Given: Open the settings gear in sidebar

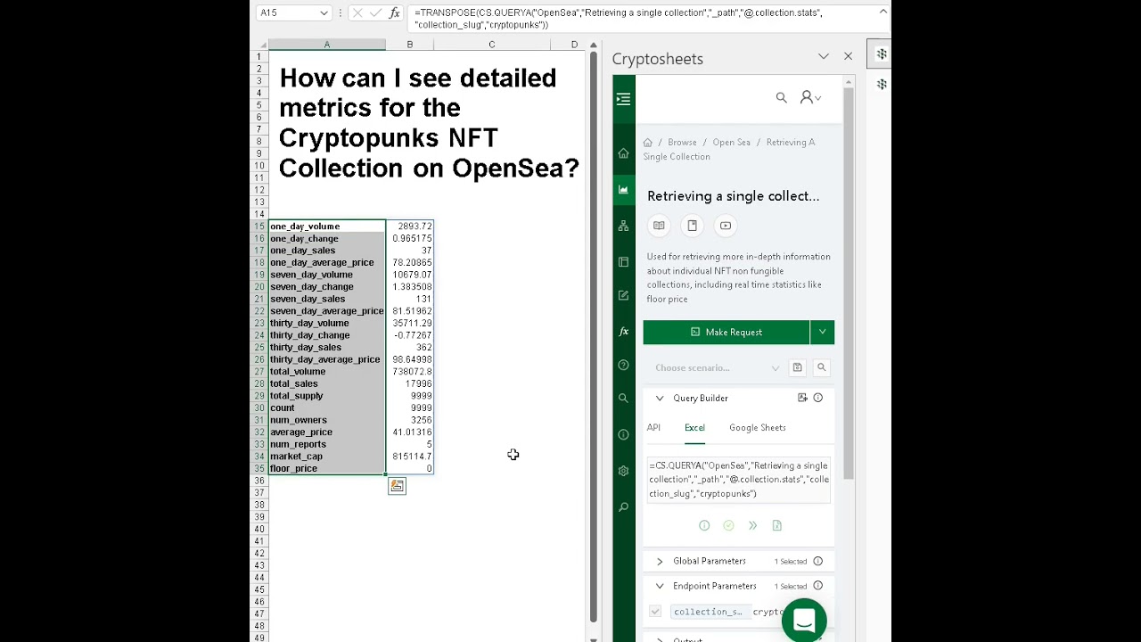Looking at the screenshot, I should pos(623,470).
